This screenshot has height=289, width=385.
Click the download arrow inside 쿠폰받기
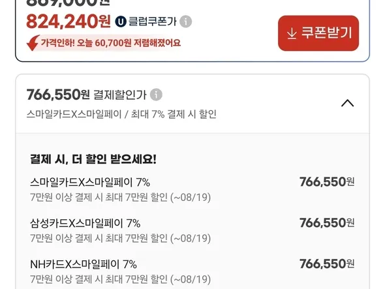coord(292,33)
